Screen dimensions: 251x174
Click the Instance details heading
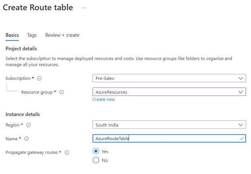(23, 114)
